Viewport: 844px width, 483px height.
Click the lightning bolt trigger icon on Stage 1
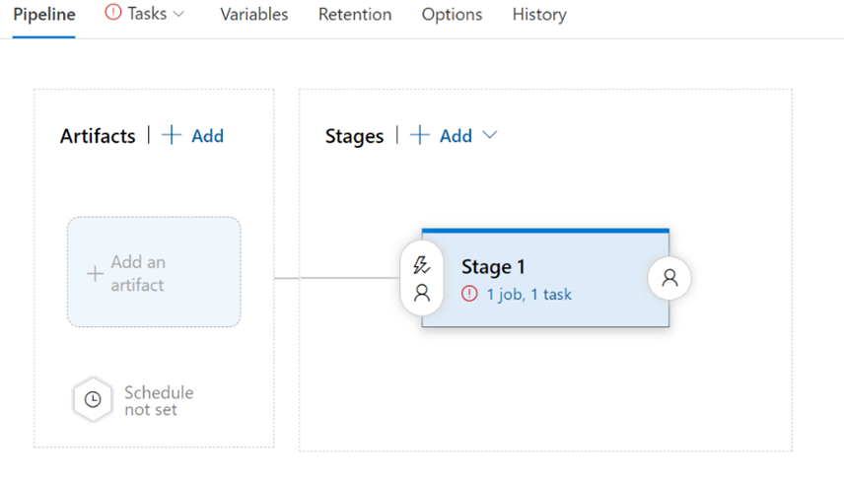(x=422, y=265)
